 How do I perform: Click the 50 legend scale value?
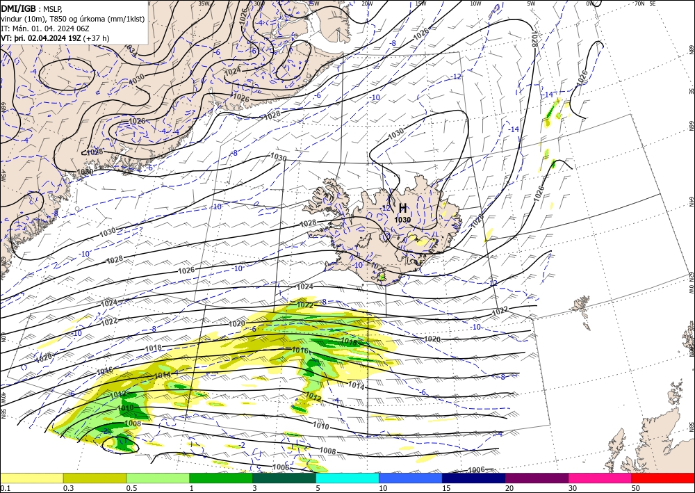point(636,488)
